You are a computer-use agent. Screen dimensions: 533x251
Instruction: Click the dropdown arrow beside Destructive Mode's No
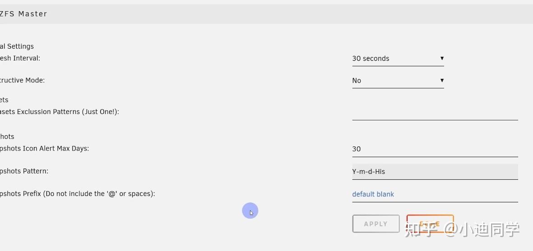coord(442,80)
